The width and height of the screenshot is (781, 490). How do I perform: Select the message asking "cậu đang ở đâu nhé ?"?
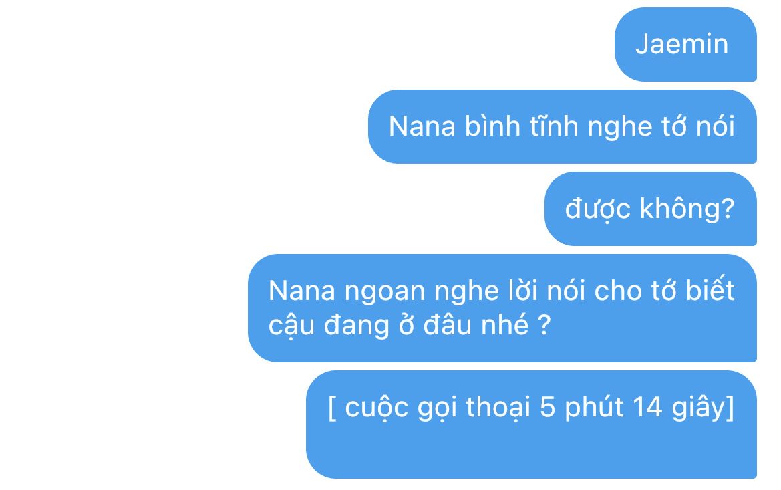(x=502, y=308)
